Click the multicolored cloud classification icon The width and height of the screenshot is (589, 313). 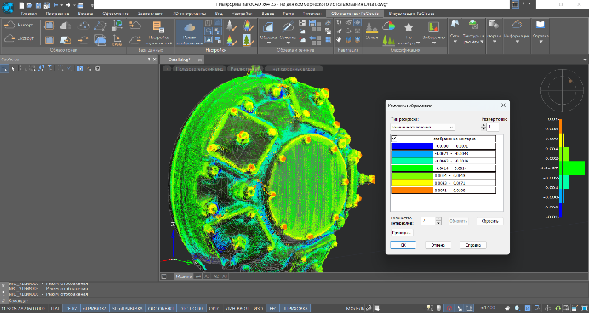coord(389,26)
